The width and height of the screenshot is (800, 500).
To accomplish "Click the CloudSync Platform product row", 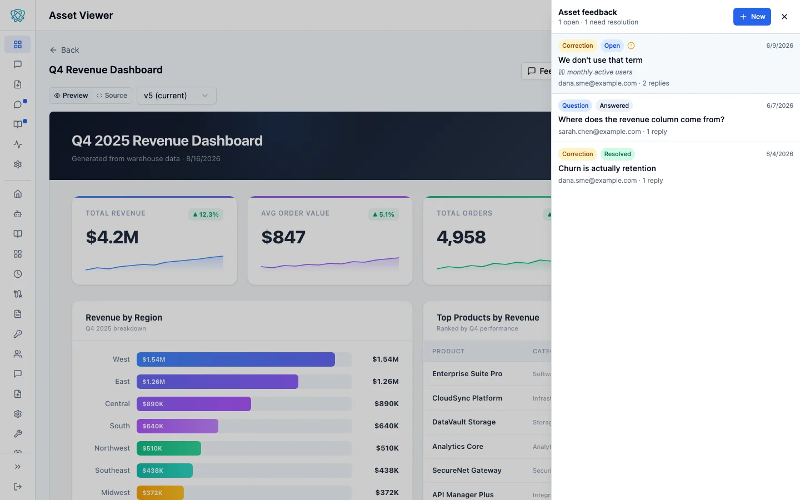I will point(487,398).
